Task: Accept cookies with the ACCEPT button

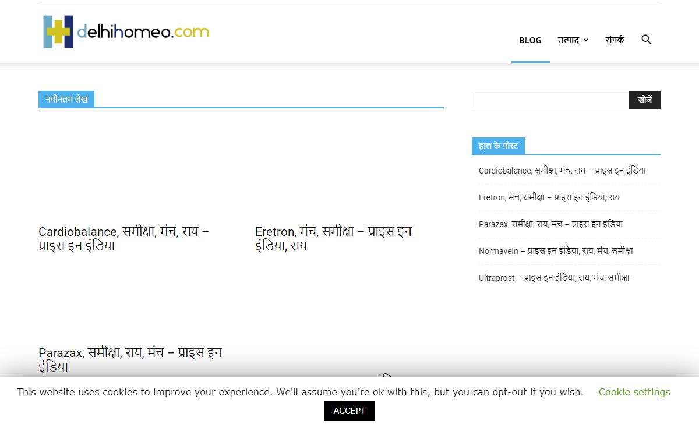Action: coord(349,411)
